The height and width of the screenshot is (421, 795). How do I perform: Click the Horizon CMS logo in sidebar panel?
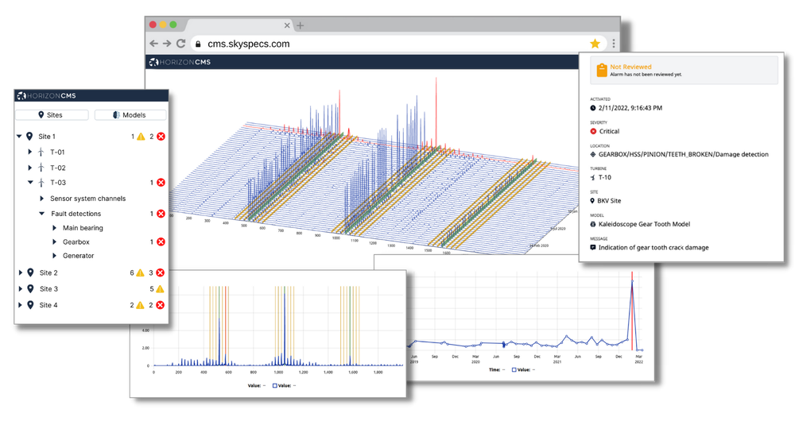46,95
